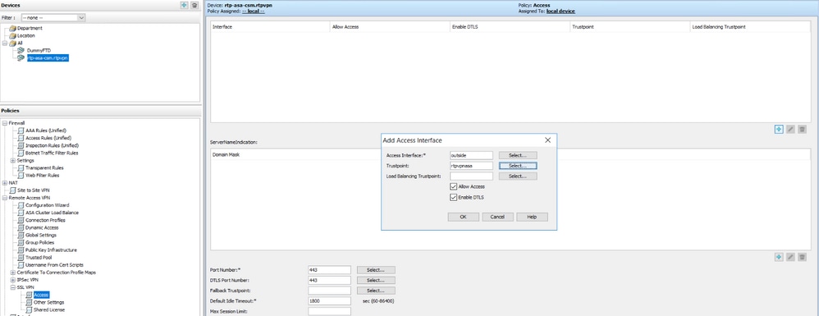819x316 pixels.
Task: Focus the Port Number field
Action: click(329, 270)
